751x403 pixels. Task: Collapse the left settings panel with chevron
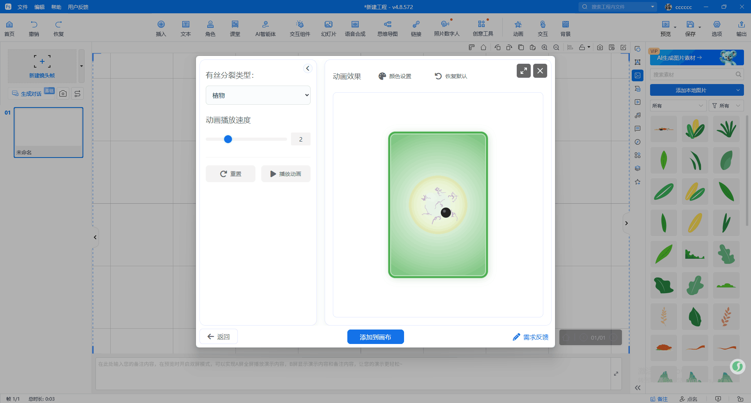point(308,68)
